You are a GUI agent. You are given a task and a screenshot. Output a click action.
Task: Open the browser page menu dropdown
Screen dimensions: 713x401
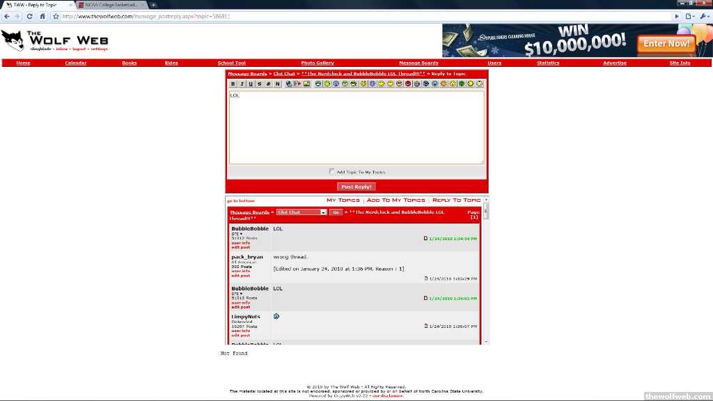(689, 16)
